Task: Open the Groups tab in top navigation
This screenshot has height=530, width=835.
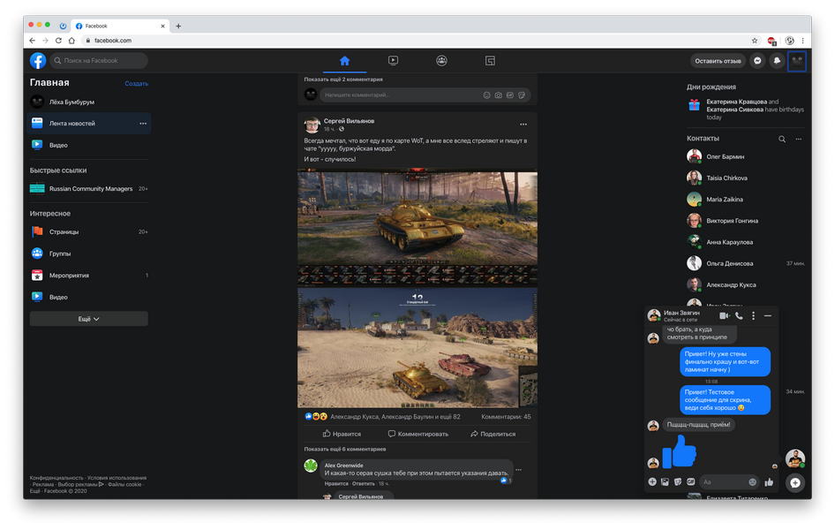Action: [x=441, y=61]
